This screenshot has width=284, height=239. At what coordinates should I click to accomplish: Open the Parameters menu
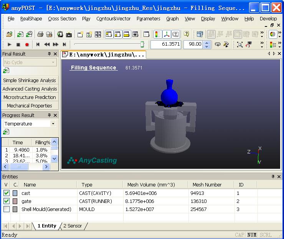pyautogui.click(x=149, y=19)
